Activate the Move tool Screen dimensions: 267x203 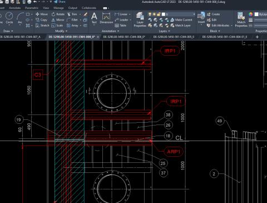click(42, 14)
